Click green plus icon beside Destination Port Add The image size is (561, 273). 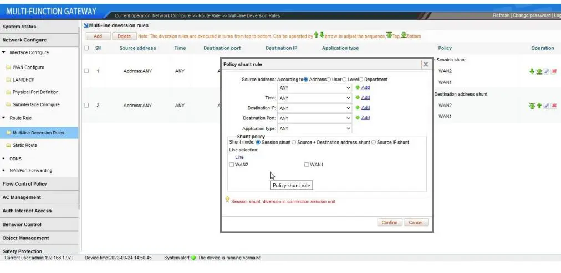coord(358,117)
